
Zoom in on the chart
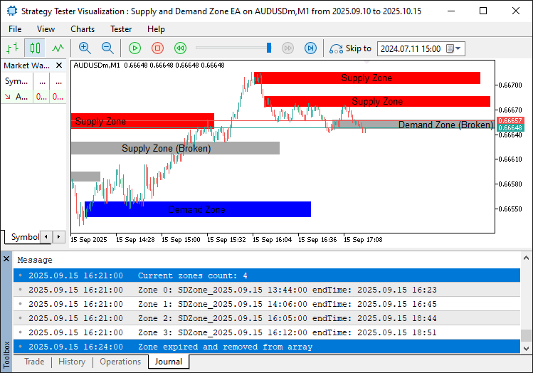[x=85, y=48]
